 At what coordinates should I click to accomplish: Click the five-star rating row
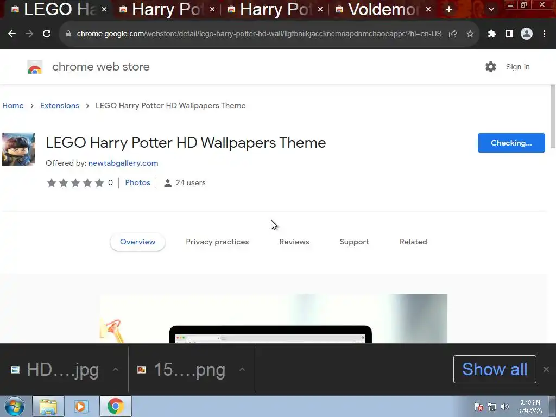pyautogui.click(x=75, y=182)
